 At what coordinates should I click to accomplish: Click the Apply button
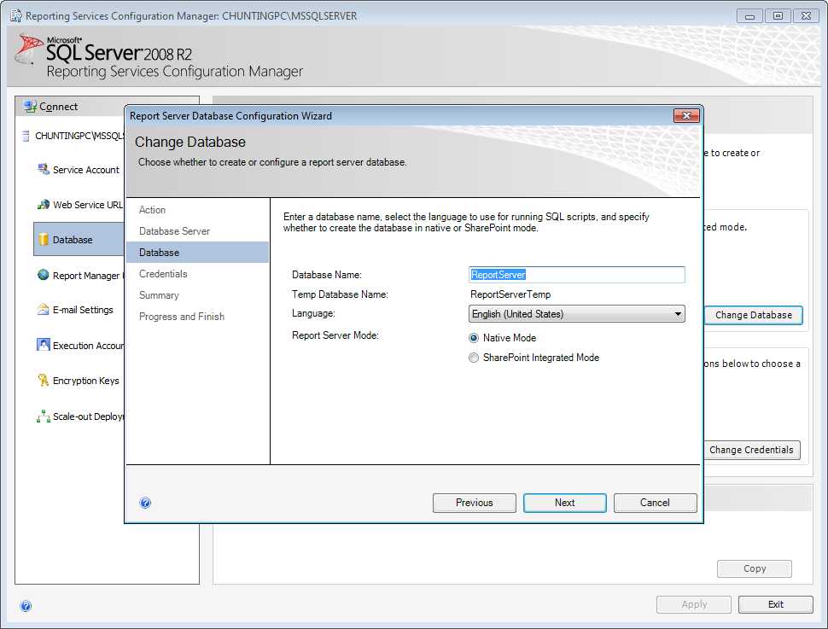[x=694, y=604]
